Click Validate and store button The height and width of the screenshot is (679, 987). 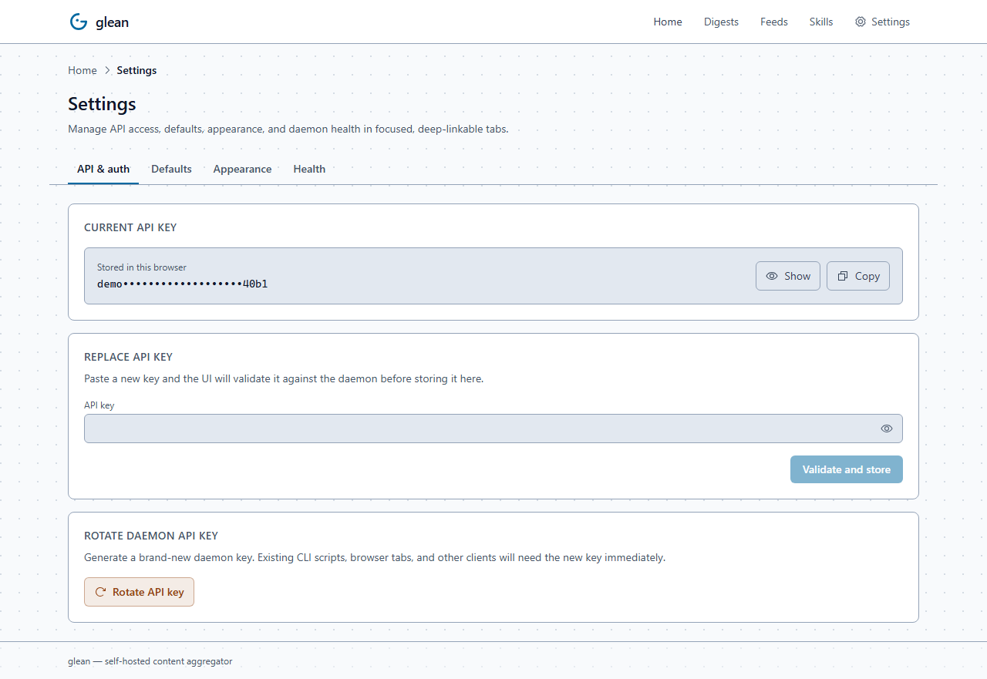click(847, 469)
